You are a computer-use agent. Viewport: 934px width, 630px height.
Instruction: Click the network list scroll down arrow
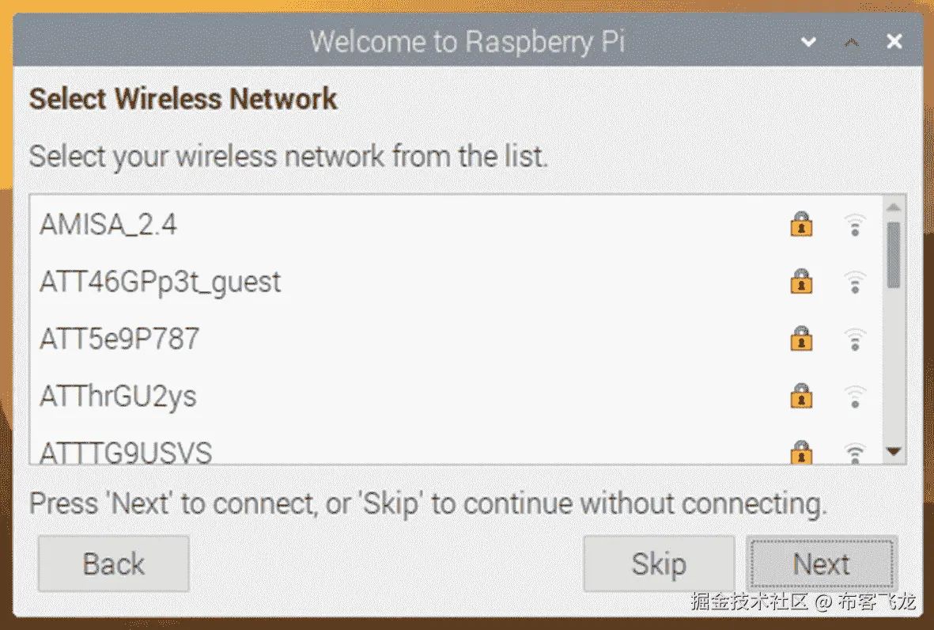894,452
